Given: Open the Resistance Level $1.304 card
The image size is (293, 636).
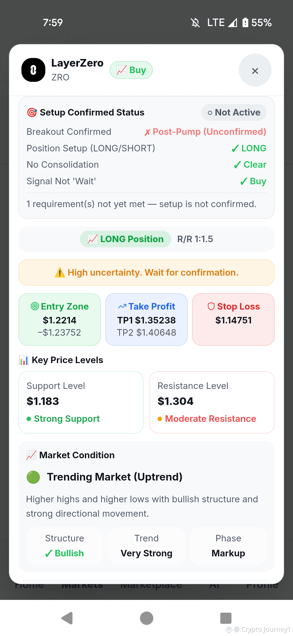Looking at the screenshot, I should pos(212,402).
